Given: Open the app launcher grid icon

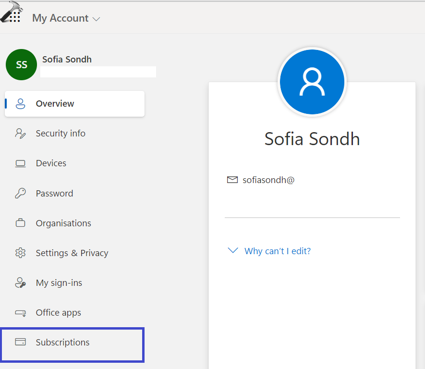Looking at the screenshot, I should [14, 17].
